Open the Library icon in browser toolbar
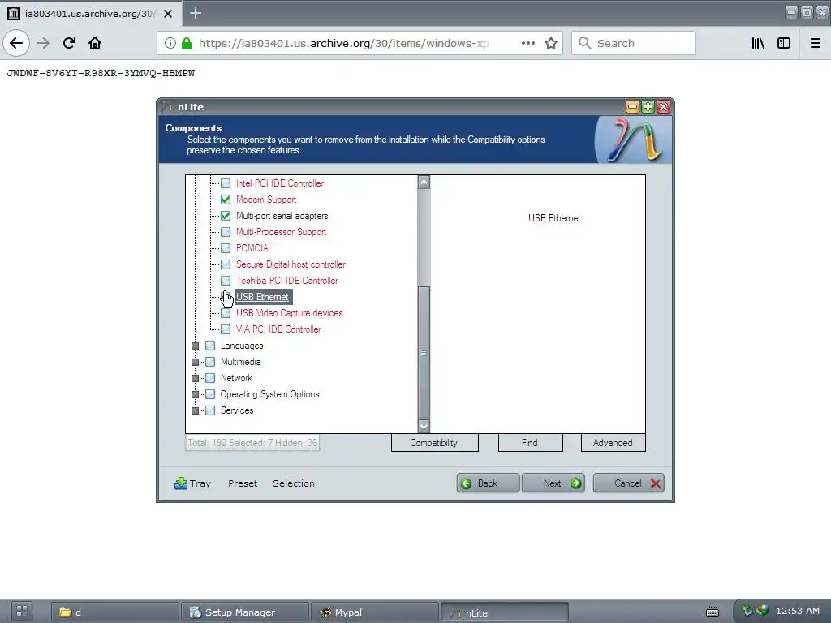Viewport: 831px width, 623px height. pos(758,43)
